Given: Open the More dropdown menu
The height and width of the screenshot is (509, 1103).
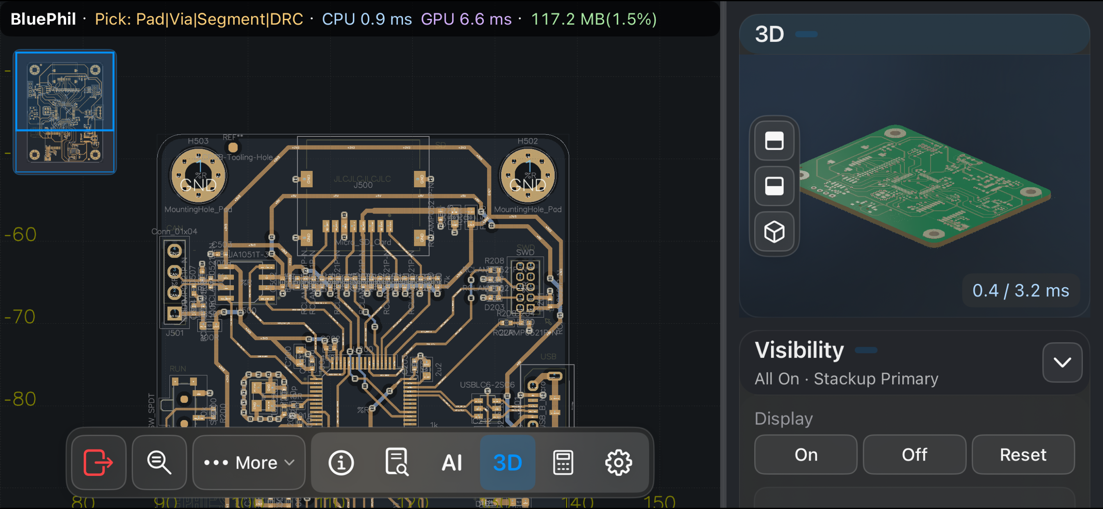Looking at the screenshot, I should pos(249,462).
